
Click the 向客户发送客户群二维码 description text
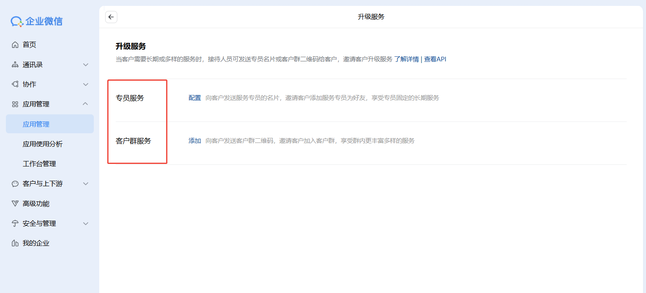(310, 141)
